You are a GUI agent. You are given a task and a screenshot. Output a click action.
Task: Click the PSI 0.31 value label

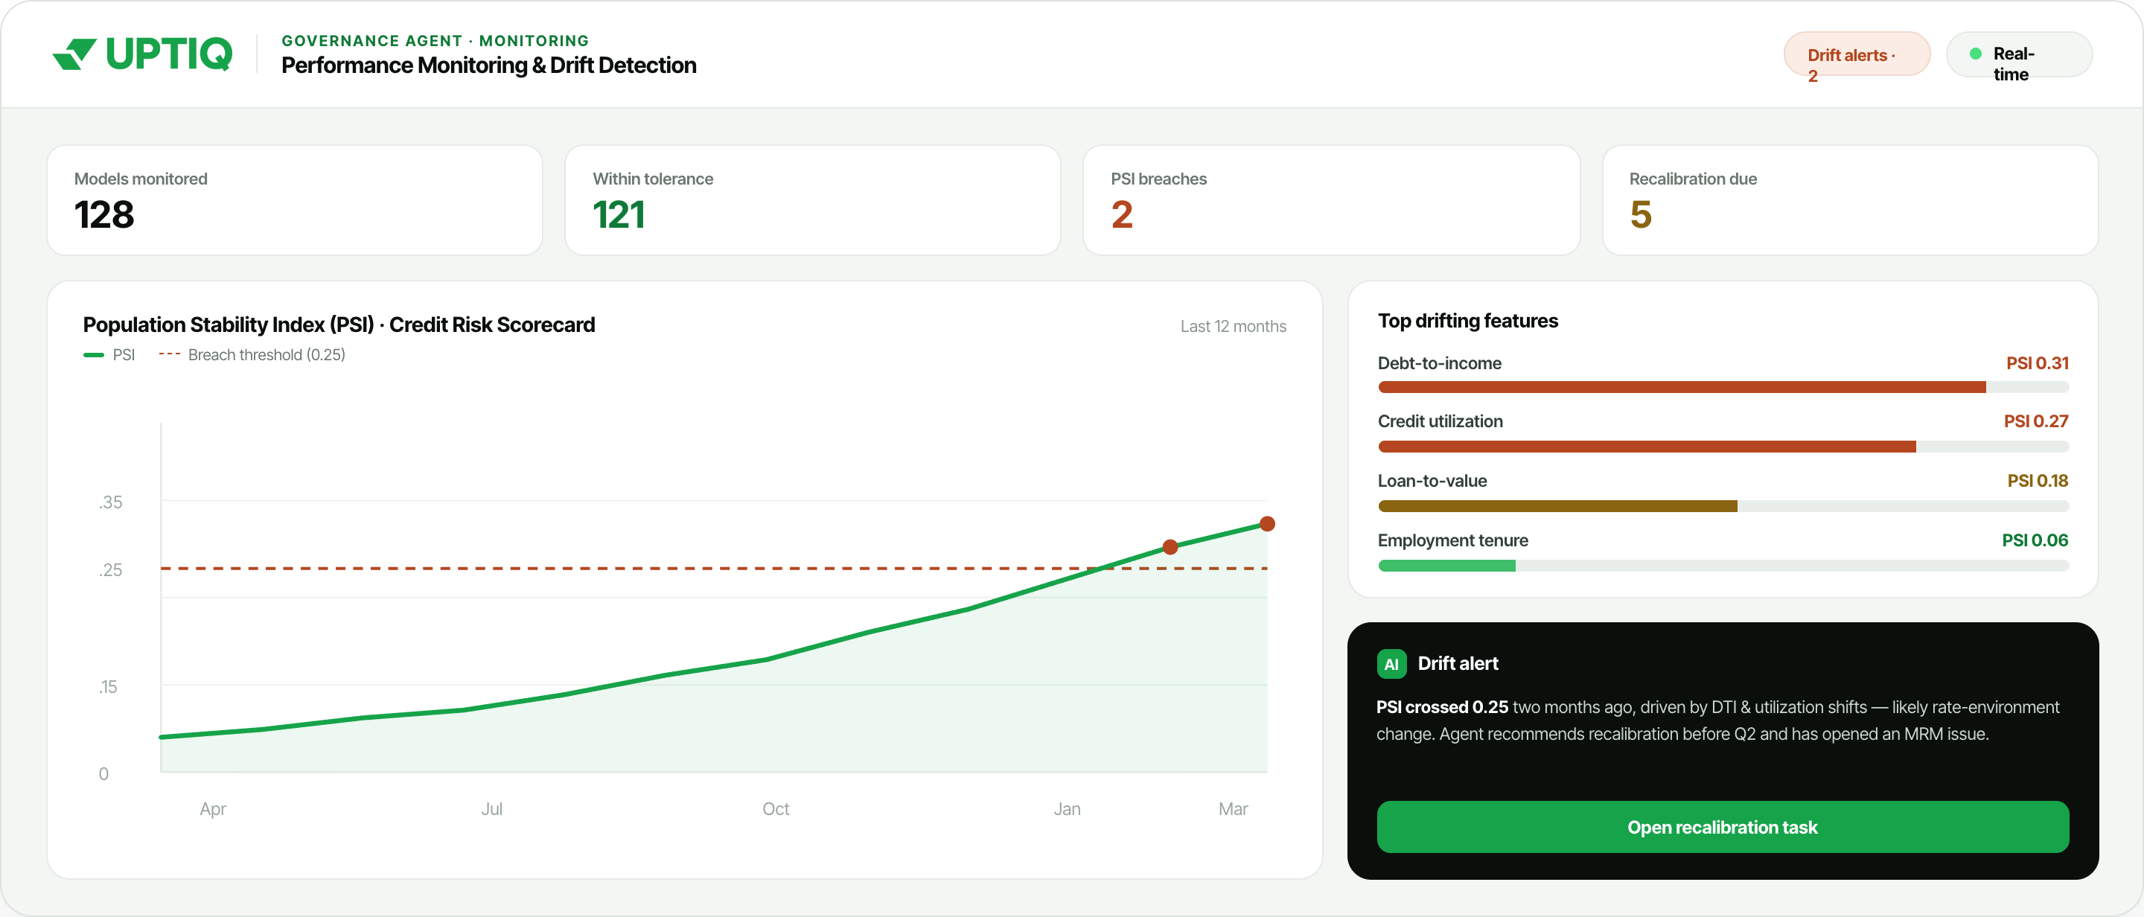[2037, 362]
